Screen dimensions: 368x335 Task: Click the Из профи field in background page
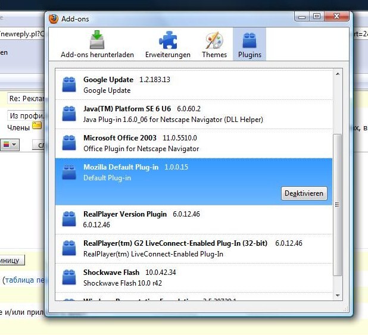click(x=26, y=115)
